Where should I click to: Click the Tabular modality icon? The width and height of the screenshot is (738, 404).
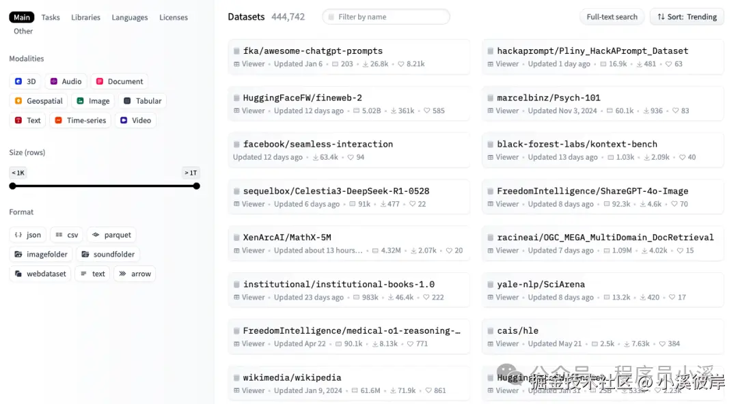pyautogui.click(x=127, y=101)
